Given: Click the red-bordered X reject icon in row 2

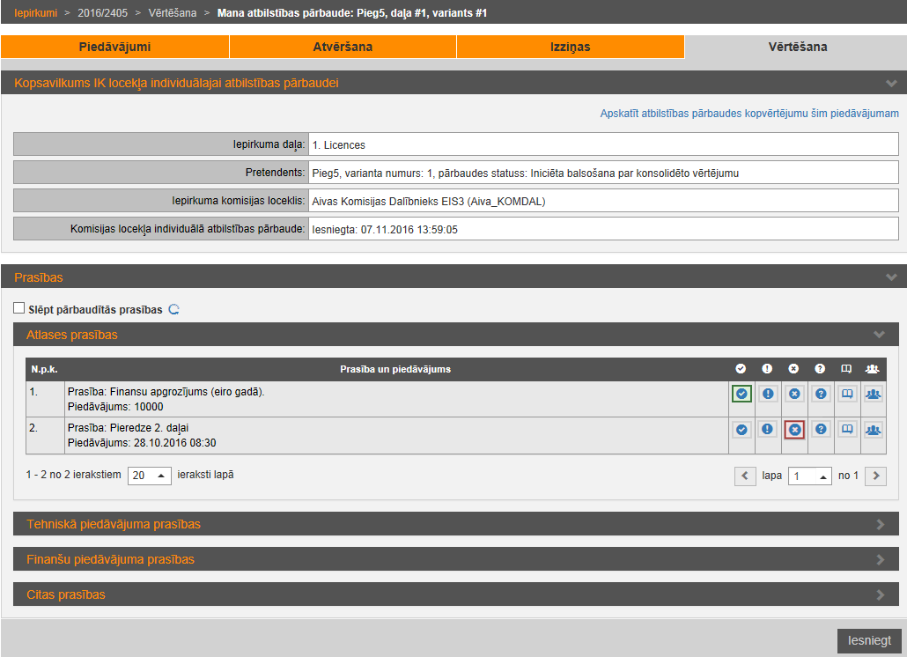Looking at the screenshot, I should [794, 430].
